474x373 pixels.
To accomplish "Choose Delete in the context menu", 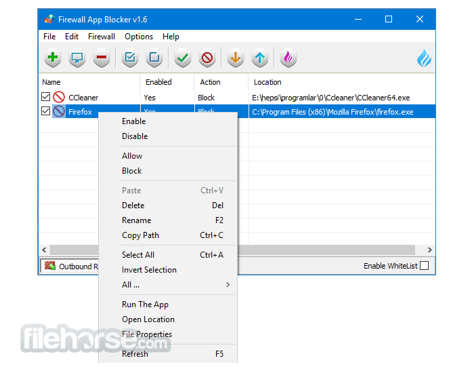I will click(x=168, y=205).
